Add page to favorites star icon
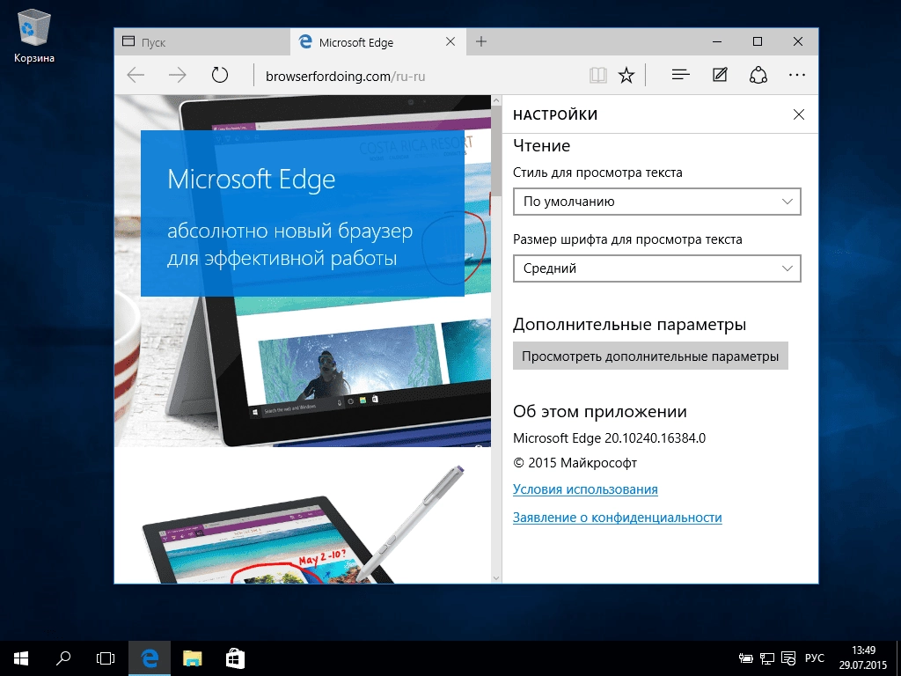 [626, 76]
